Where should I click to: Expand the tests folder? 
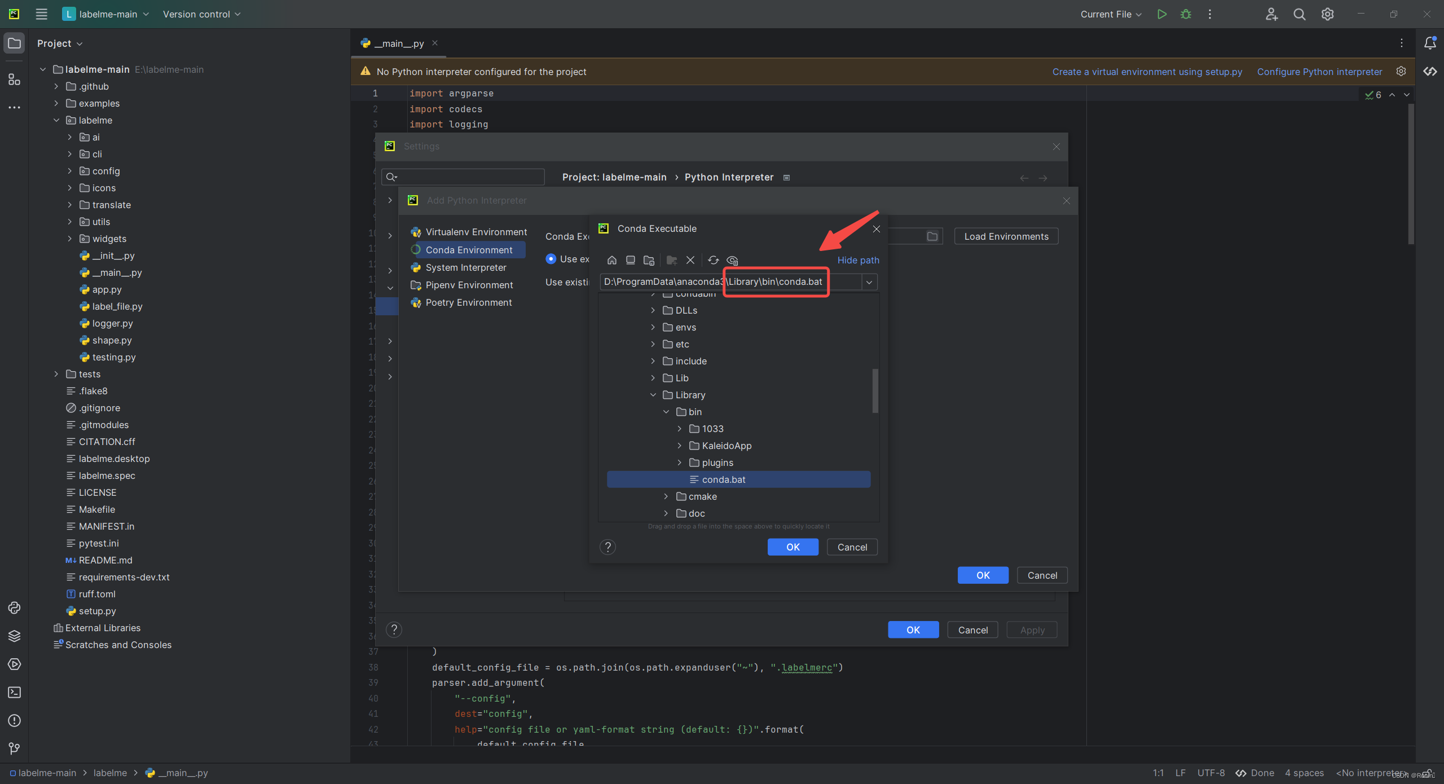tap(56, 374)
